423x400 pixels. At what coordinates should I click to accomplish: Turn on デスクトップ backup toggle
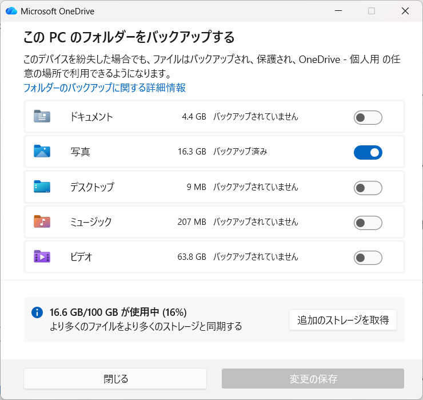coord(368,187)
